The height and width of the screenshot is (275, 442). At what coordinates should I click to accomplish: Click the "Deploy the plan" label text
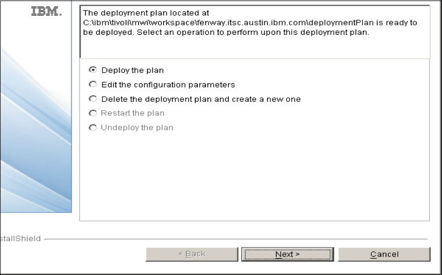pos(129,70)
